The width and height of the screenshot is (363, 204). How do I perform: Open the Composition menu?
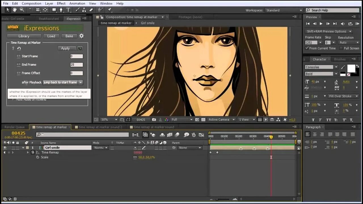coord(31,3)
